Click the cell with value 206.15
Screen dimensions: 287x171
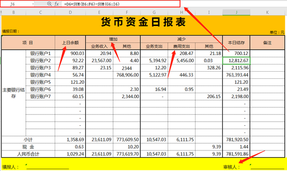209,96
